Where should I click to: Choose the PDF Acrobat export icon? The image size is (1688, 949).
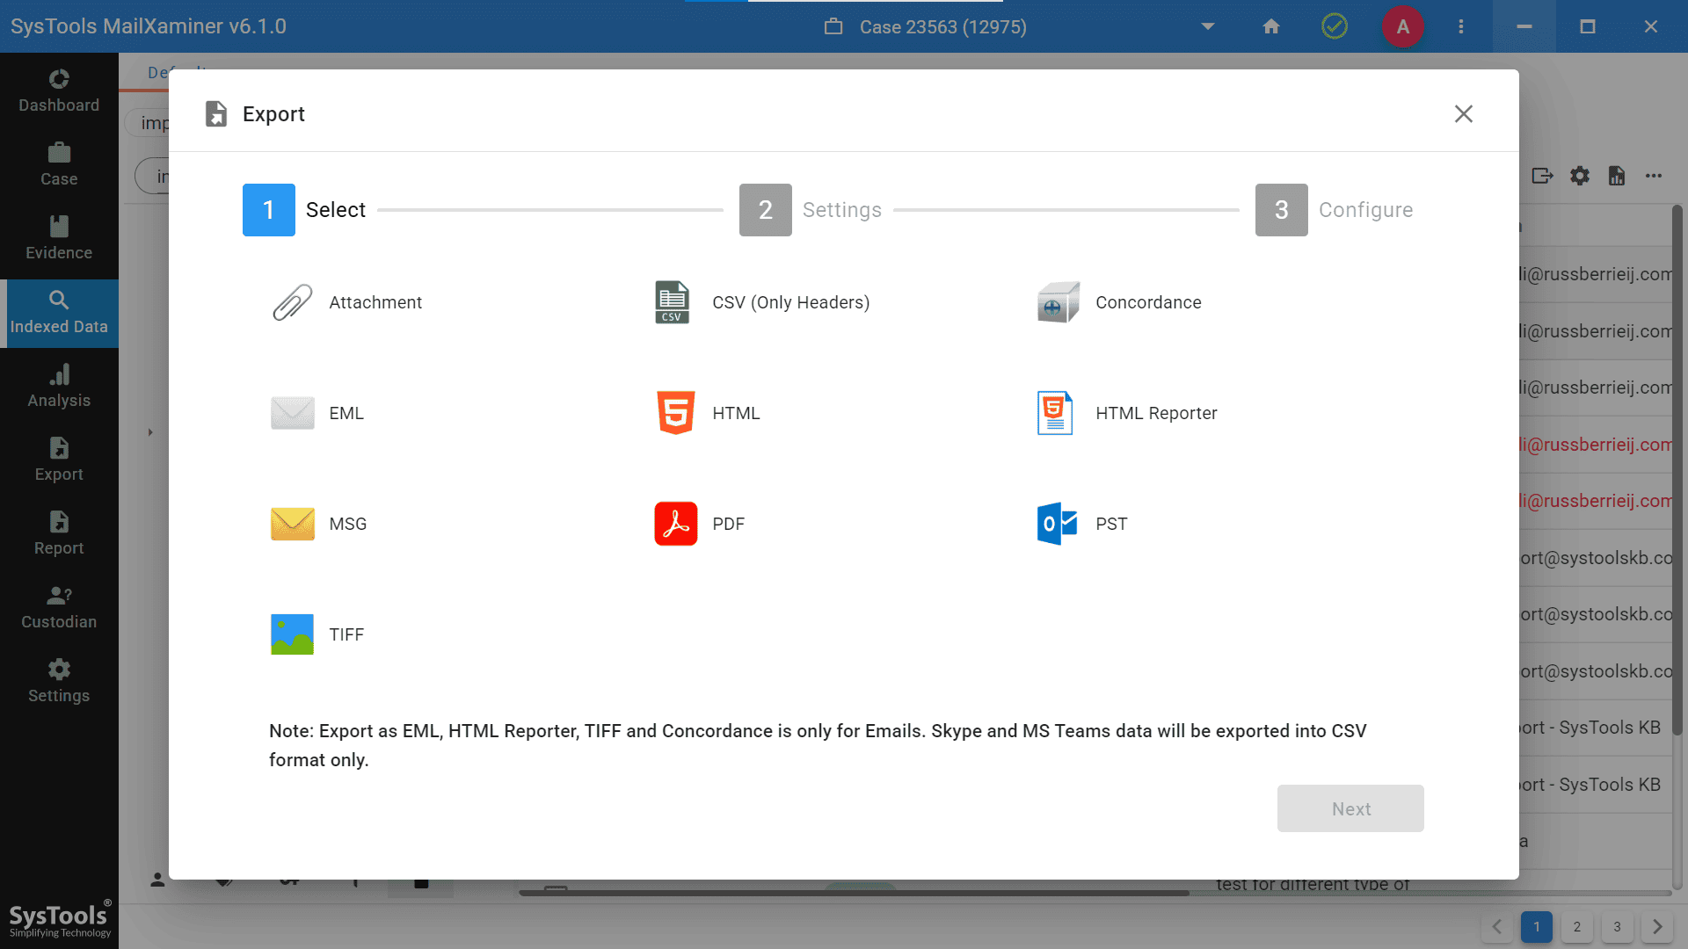pyautogui.click(x=675, y=524)
